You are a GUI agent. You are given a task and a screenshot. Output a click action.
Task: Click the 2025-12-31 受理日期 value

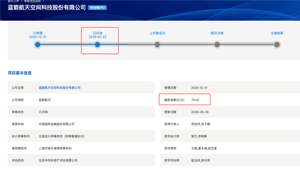(x=199, y=88)
